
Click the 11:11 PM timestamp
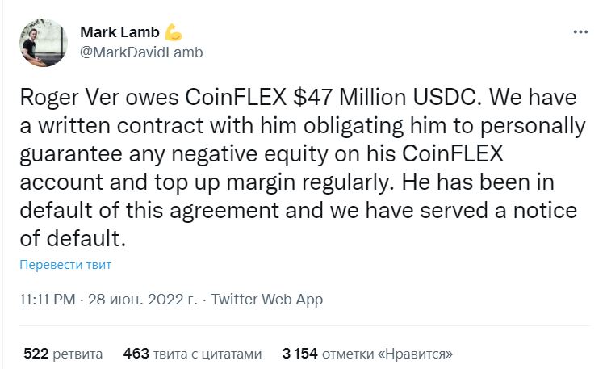pyautogui.click(x=48, y=300)
